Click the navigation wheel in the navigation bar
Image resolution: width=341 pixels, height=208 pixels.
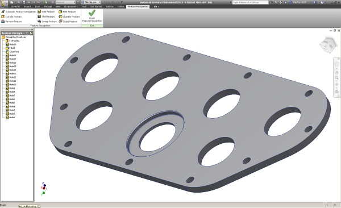point(336,64)
